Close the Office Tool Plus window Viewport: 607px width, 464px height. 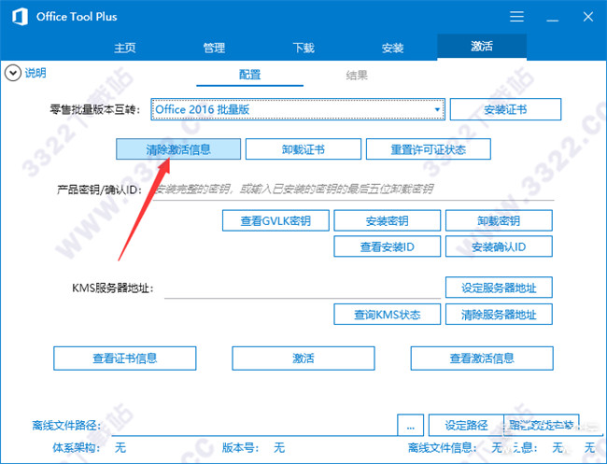[588, 17]
